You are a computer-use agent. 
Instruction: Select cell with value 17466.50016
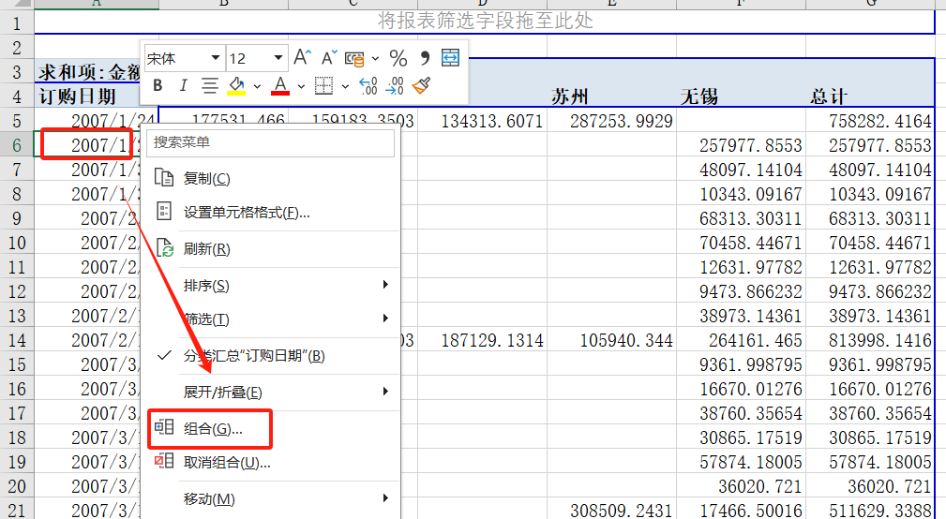741,510
